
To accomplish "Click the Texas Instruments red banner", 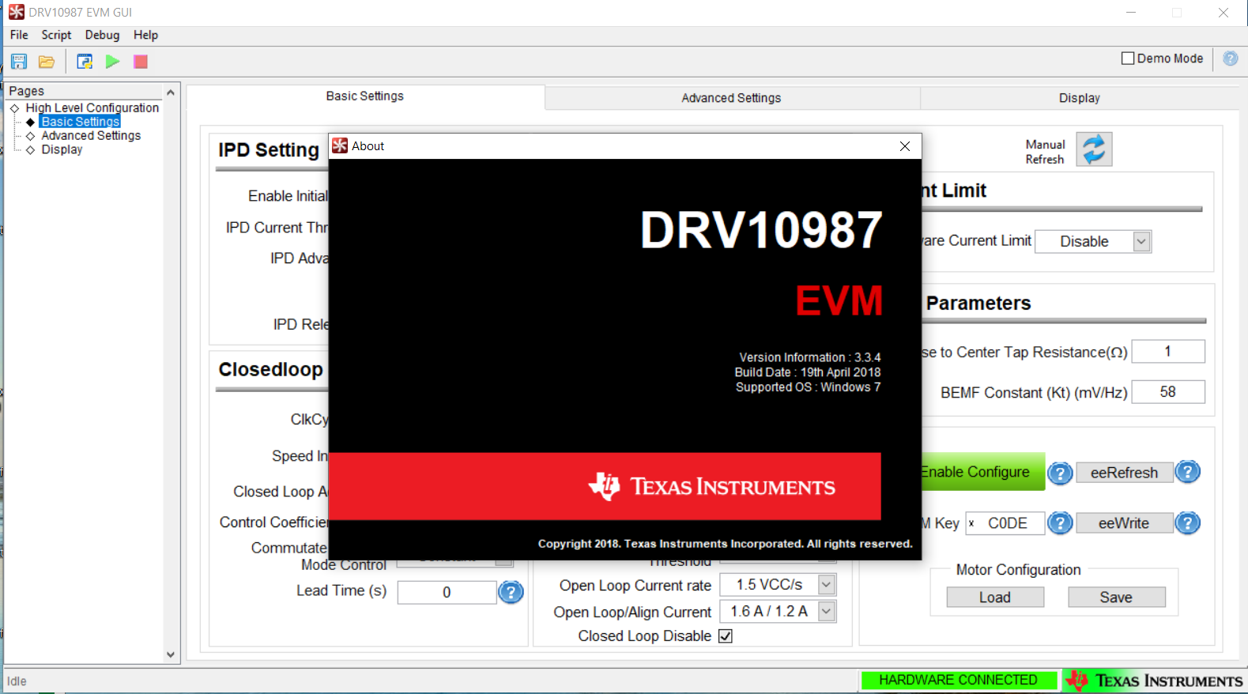I will 605,486.
